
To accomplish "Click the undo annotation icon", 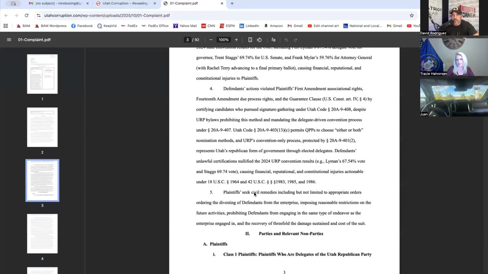I will (x=286, y=40).
